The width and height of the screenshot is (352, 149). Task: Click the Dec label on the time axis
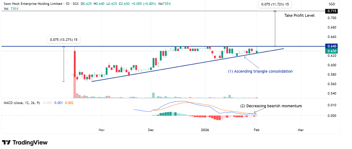(151, 130)
